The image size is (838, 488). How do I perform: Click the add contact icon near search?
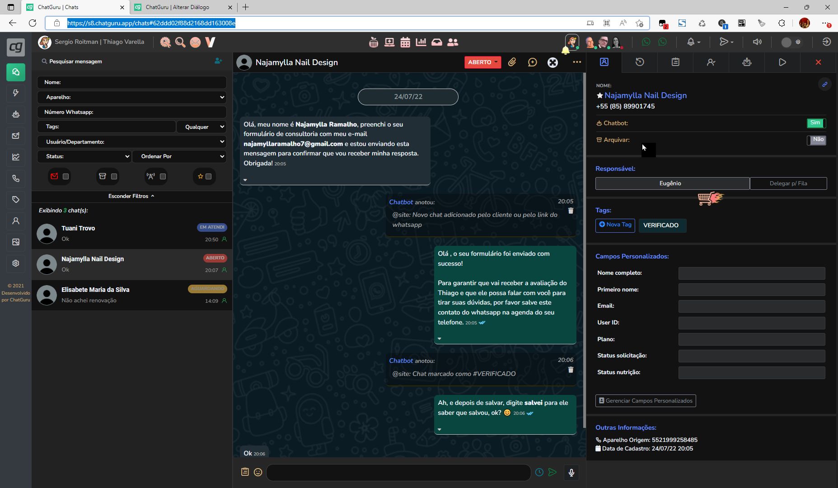(218, 61)
